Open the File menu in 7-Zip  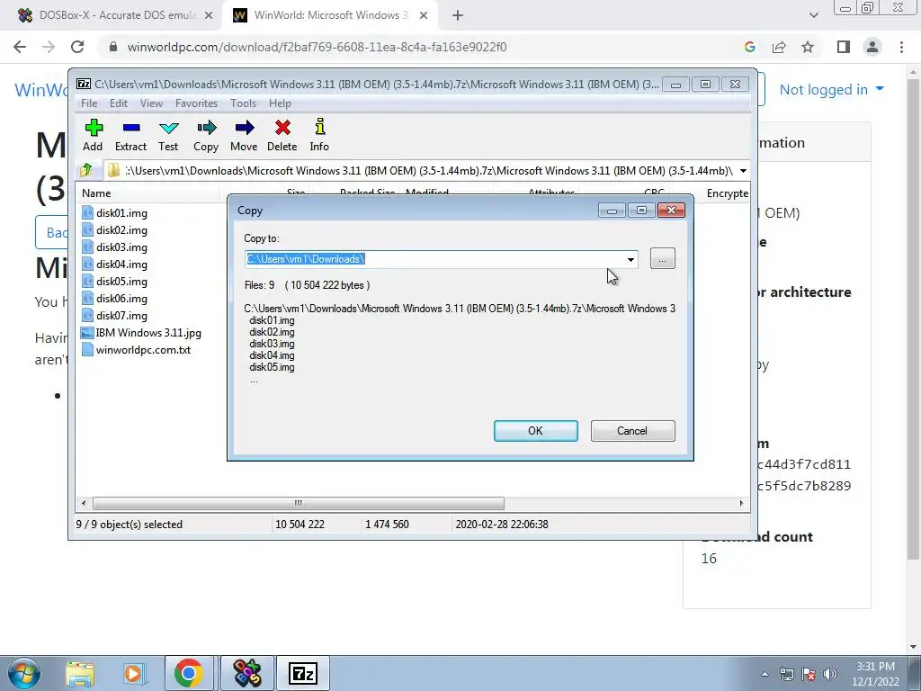pyautogui.click(x=89, y=103)
